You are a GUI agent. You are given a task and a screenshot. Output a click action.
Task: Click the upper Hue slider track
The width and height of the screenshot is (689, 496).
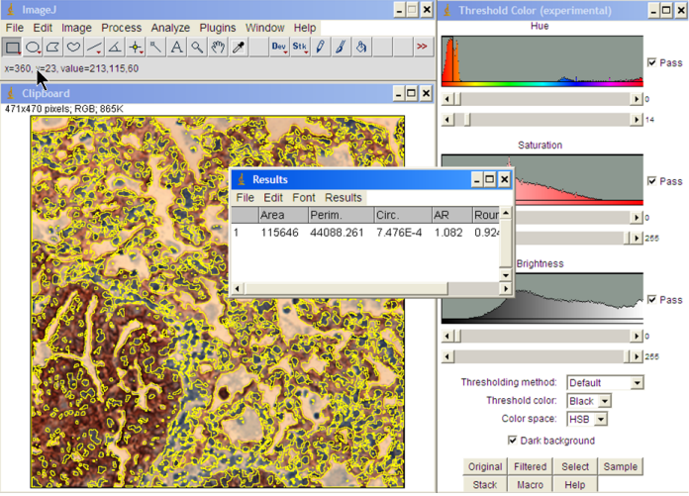[541, 99]
